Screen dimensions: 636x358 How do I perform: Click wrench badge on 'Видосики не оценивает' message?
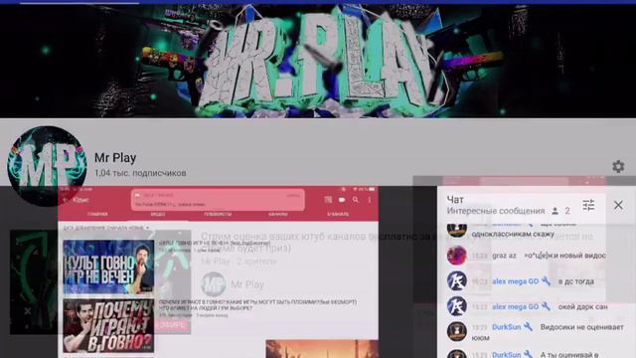(x=528, y=327)
